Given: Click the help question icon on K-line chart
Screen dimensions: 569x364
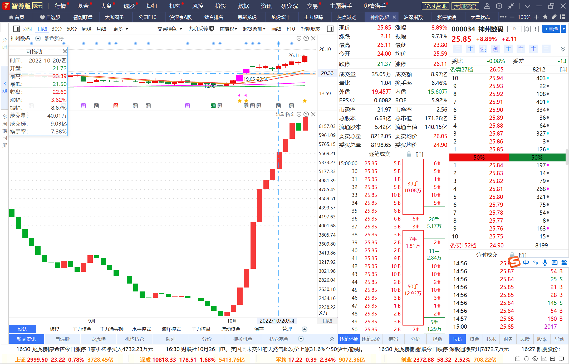Looking at the screenshot, I should pyautogui.click(x=306, y=39).
